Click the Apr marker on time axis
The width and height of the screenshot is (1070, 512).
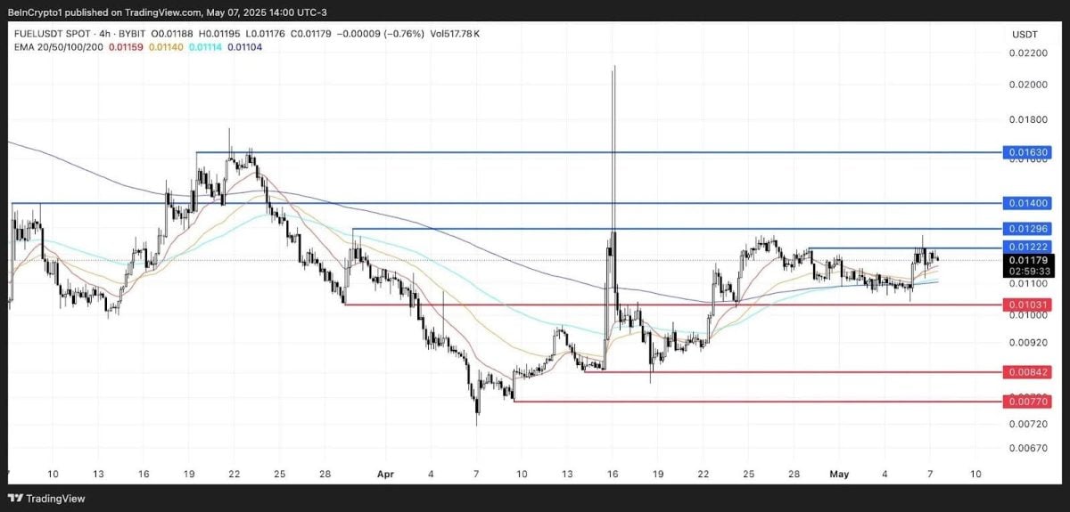pyautogui.click(x=387, y=475)
